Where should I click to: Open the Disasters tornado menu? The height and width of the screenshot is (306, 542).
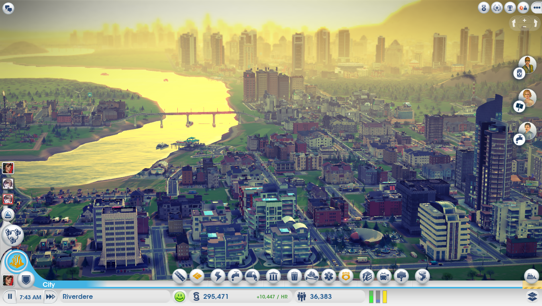tap(422, 276)
